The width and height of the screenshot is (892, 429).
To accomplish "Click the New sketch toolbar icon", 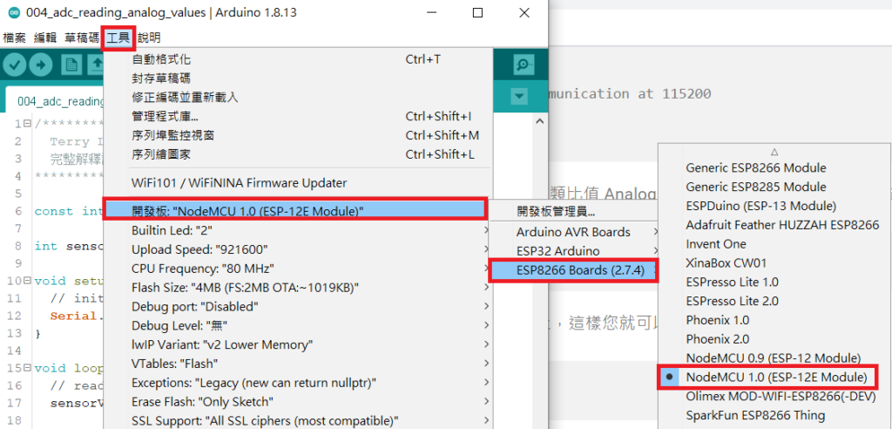I will (71, 65).
